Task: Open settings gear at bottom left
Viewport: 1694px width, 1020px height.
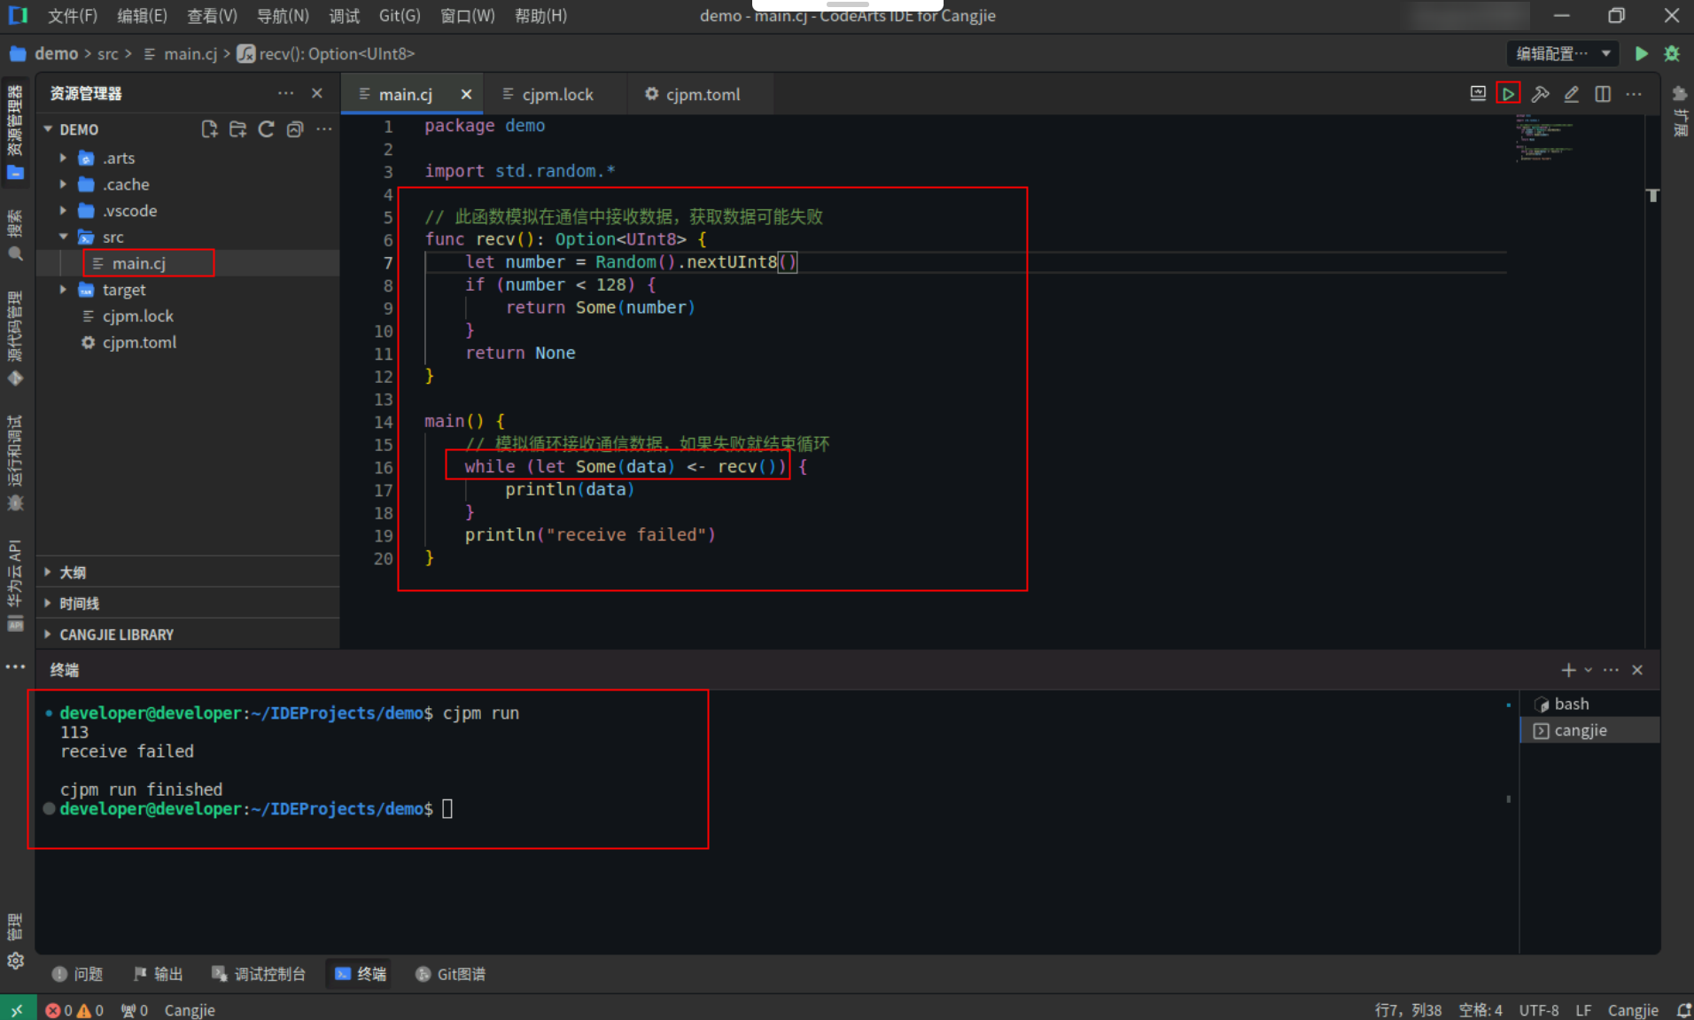Action: [x=15, y=961]
